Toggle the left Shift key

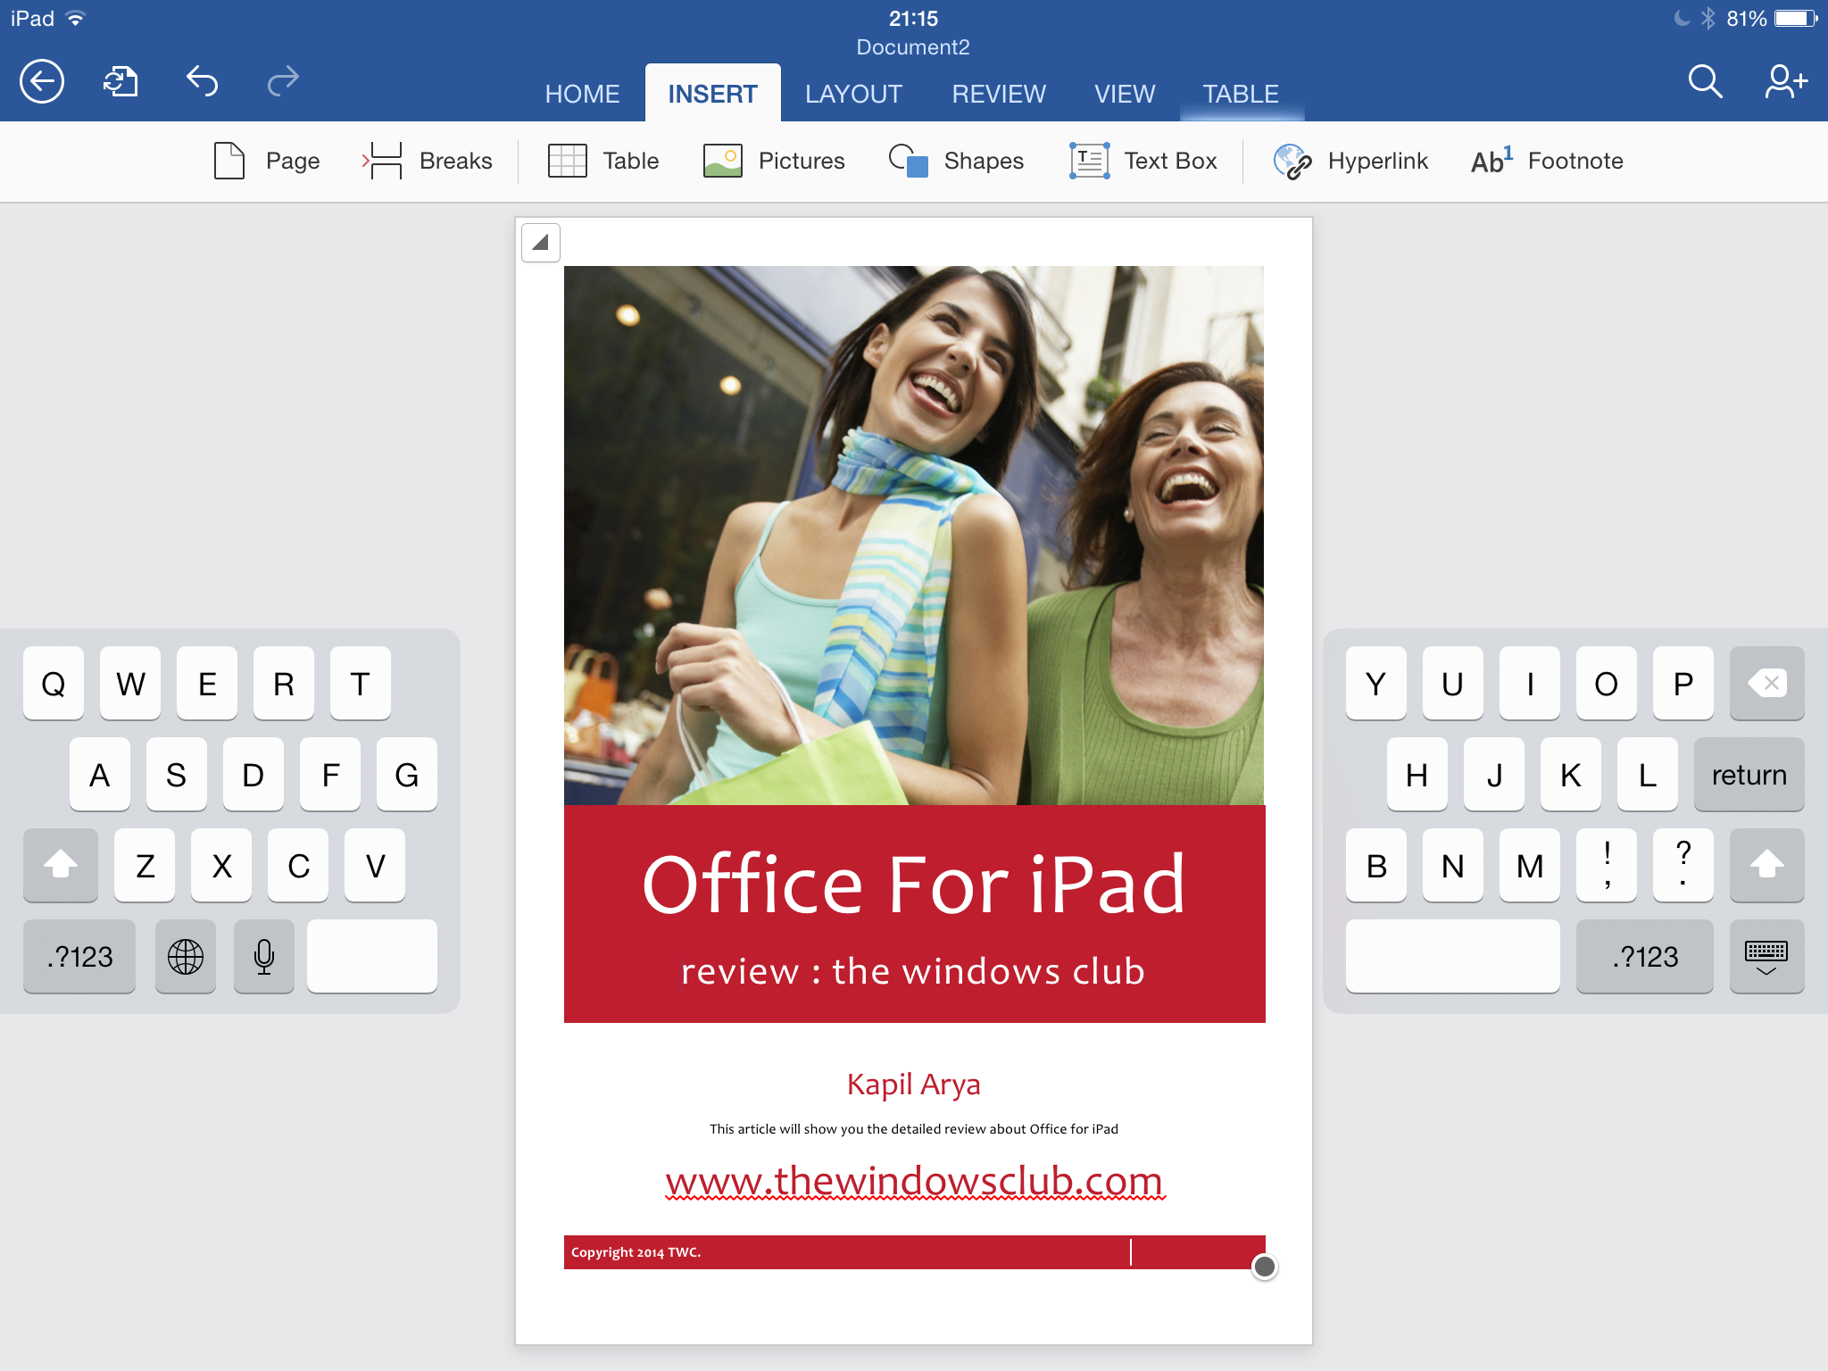61,865
